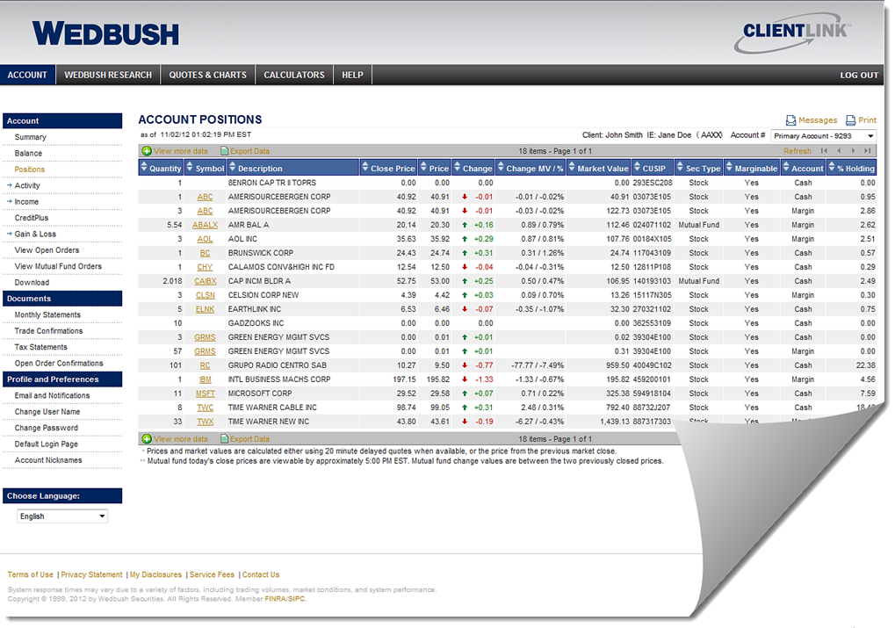Sort positions by the Market Value column
This screenshot has height=628, width=895.
point(603,169)
